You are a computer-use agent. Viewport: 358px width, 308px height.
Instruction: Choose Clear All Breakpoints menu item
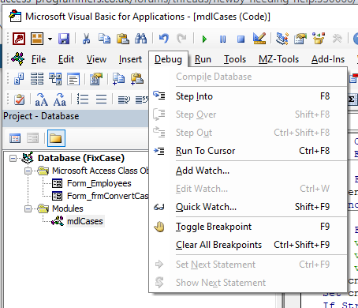pos(248,245)
